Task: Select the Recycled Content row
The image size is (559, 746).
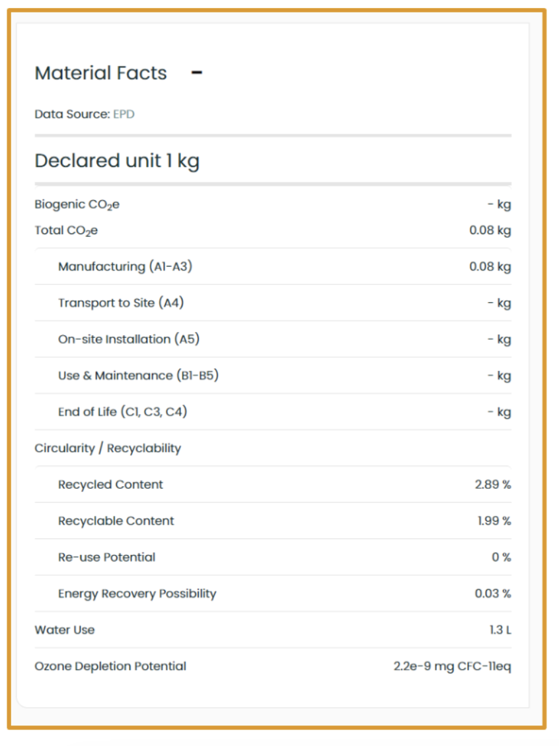Action: (110, 485)
